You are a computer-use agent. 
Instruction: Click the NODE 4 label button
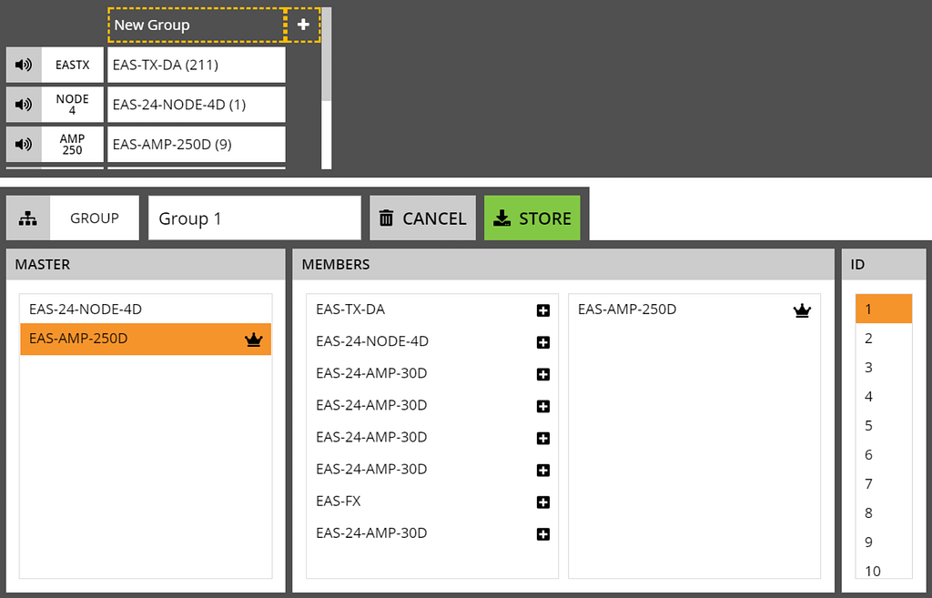(x=73, y=105)
